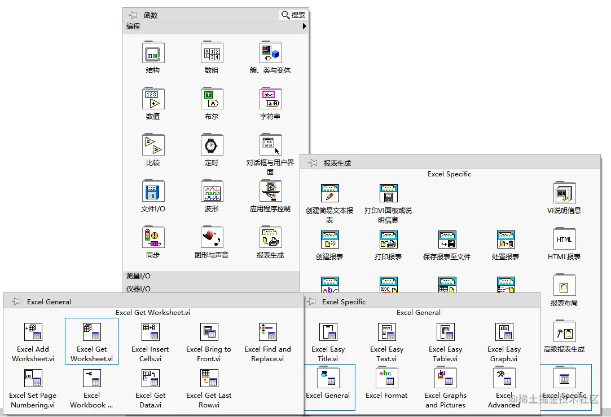Select the 创建报表 VI

point(329,239)
